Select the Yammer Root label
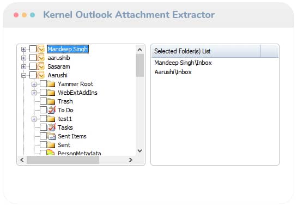The image size is (297, 207). click(75, 84)
